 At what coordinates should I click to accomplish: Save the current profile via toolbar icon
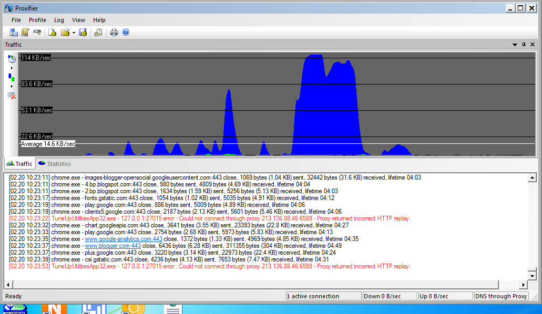pos(83,32)
